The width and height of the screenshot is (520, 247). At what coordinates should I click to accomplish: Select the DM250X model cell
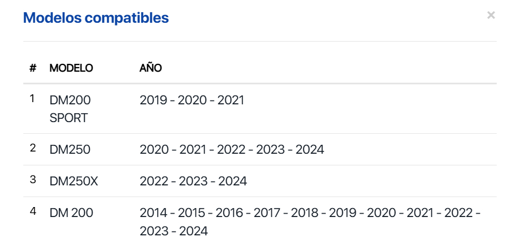pos(74,181)
